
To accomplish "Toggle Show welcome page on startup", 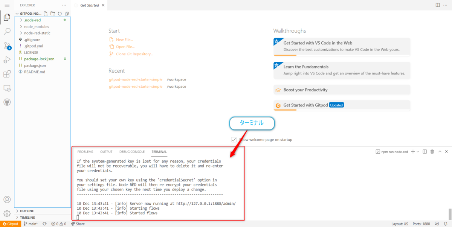I will click(x=234, y=140).
